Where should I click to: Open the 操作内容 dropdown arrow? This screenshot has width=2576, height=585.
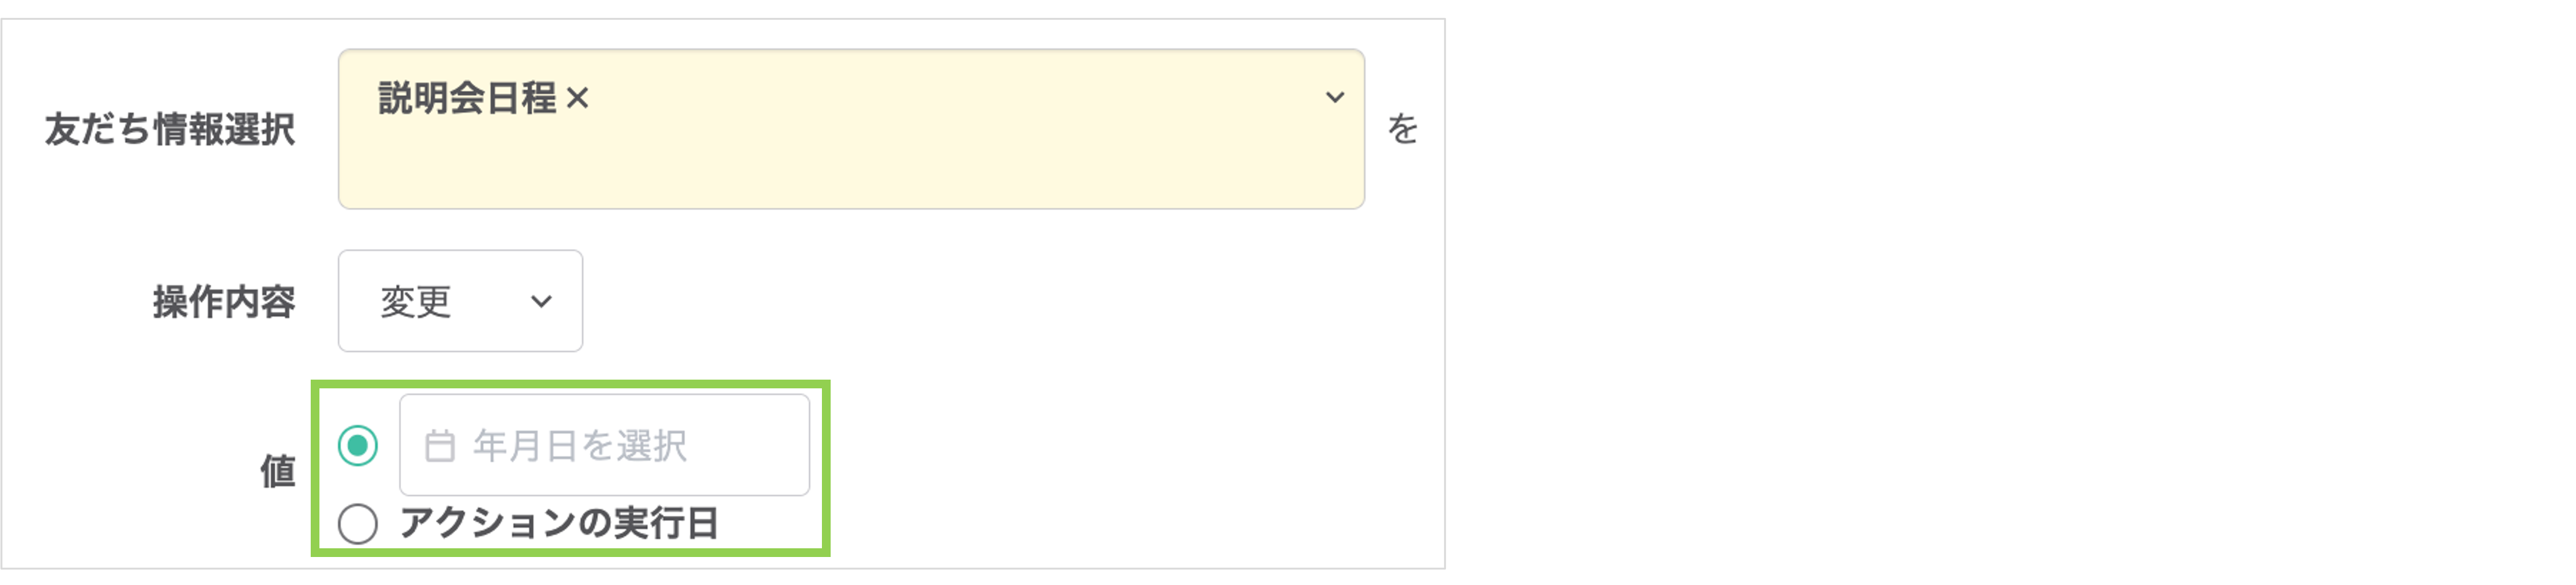click(x=541, y=302)
